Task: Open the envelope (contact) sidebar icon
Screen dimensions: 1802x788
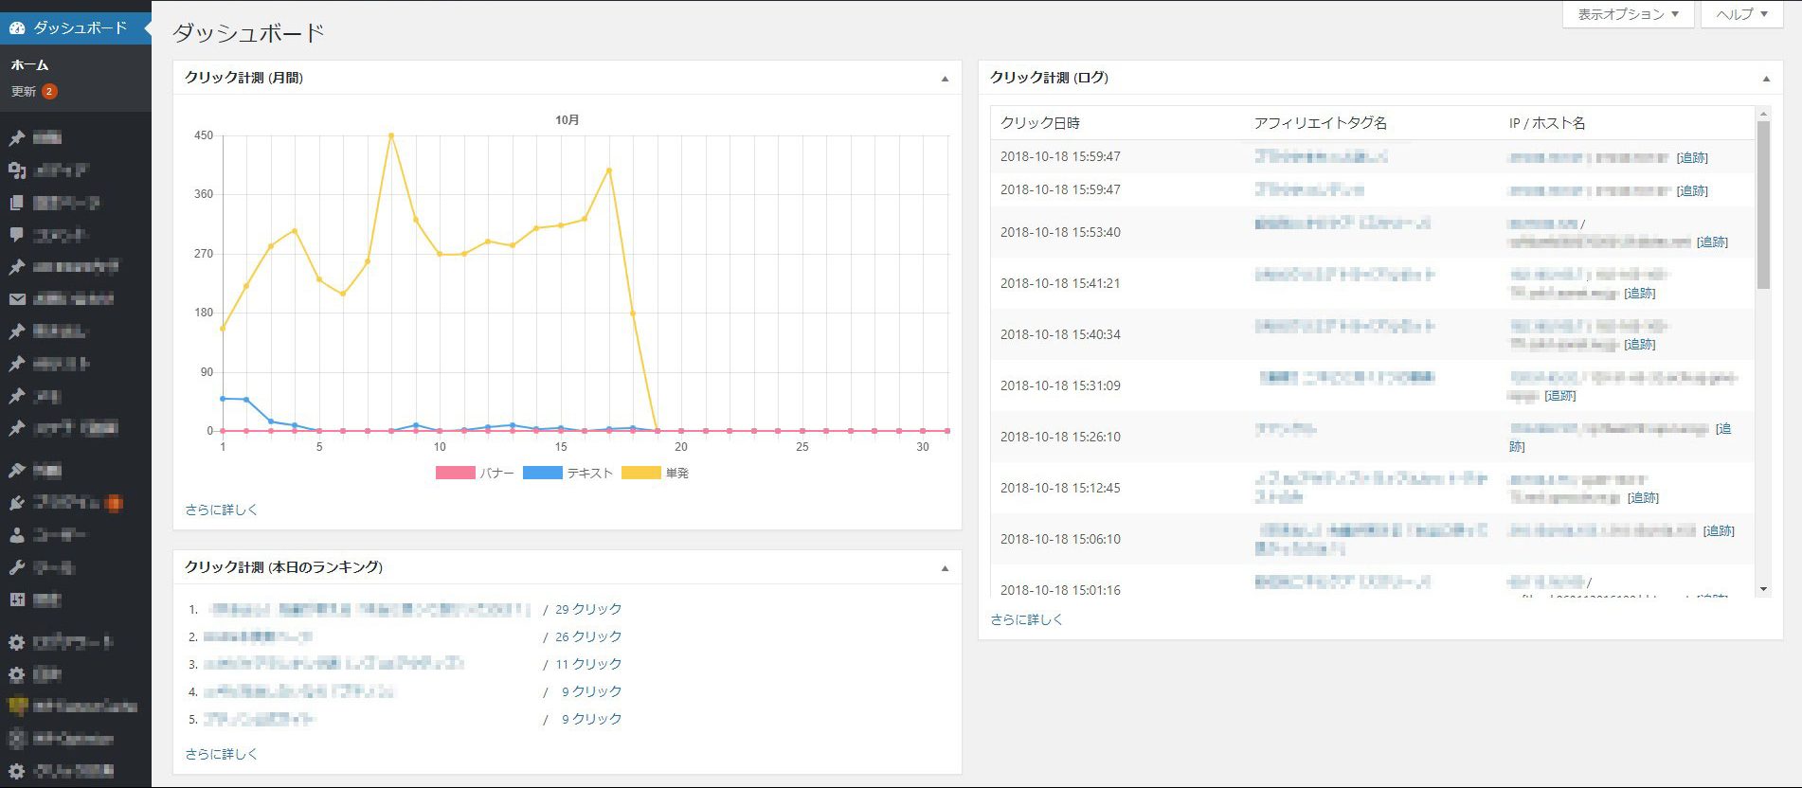Action: (x=17, y=299)
